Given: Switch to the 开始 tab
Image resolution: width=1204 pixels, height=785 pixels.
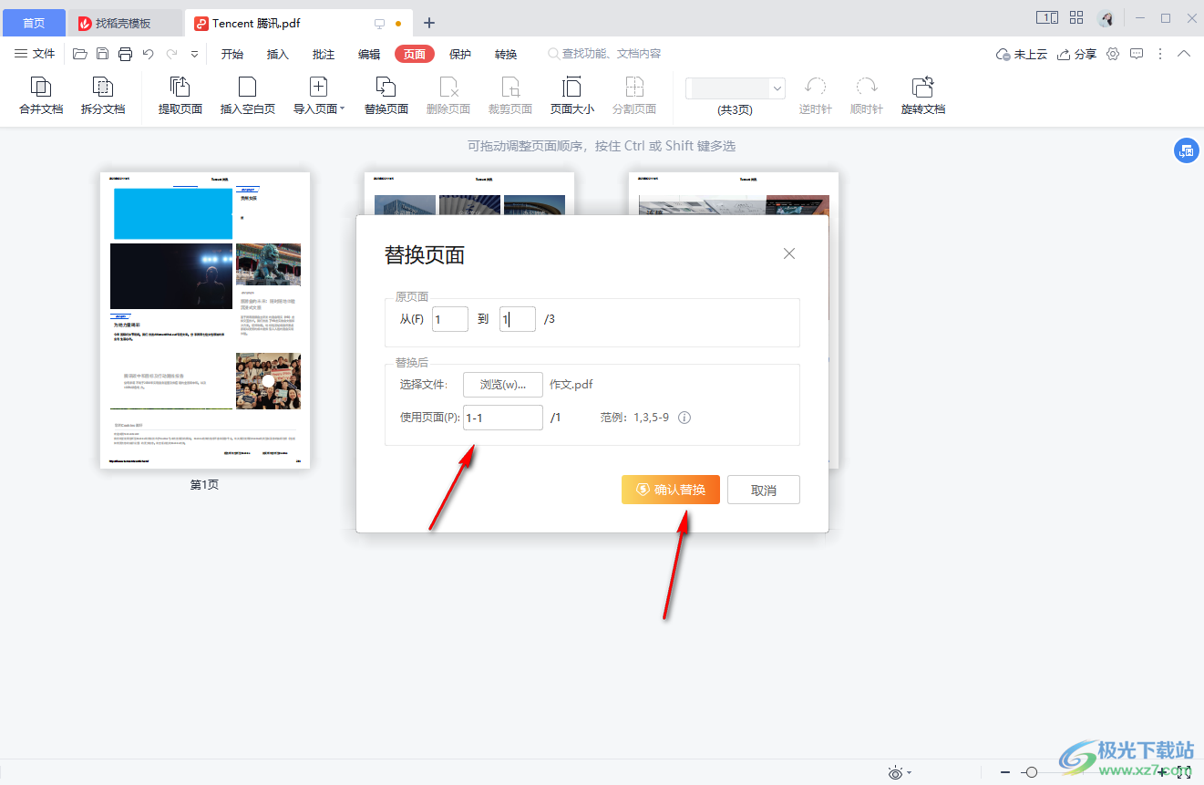Looking at the screenshot, I should click(x=232, y=54).
